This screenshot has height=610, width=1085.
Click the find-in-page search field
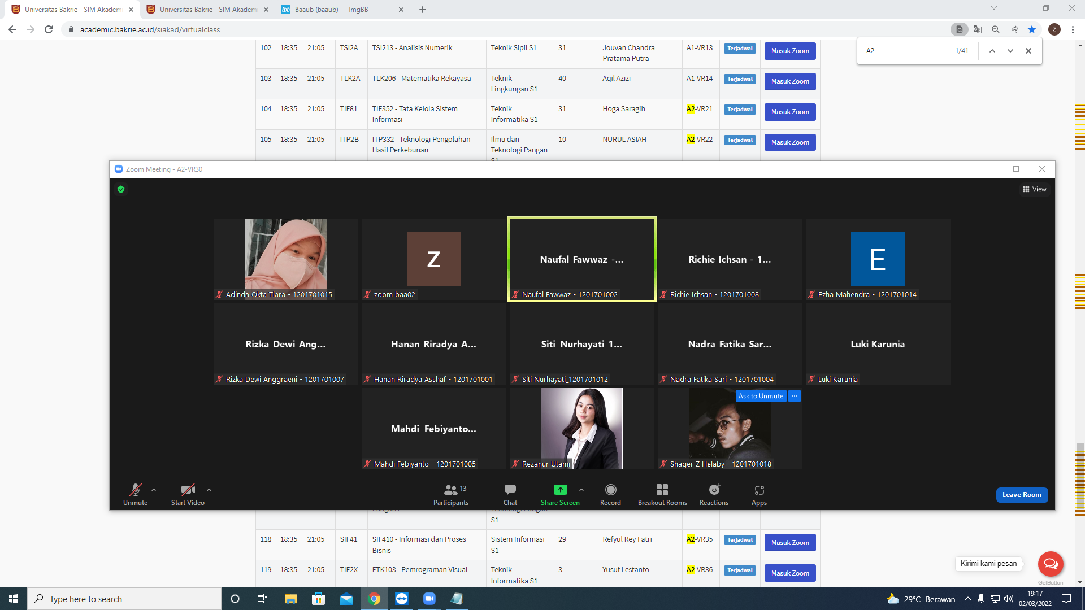tap(906, 51)
